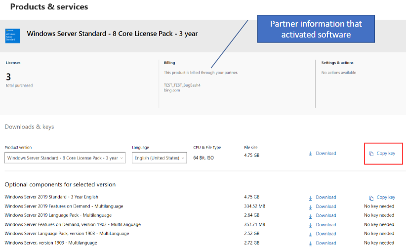Image resolution: width=406 pixels, height=249 pixels.
Task: Click download arrow icon for 357.71 MB file
Action: coord(310,225)
